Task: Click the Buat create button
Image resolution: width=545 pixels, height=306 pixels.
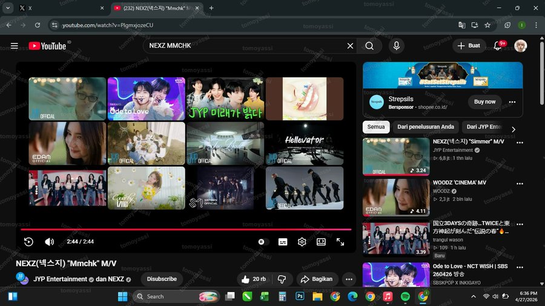Action: 469,46
